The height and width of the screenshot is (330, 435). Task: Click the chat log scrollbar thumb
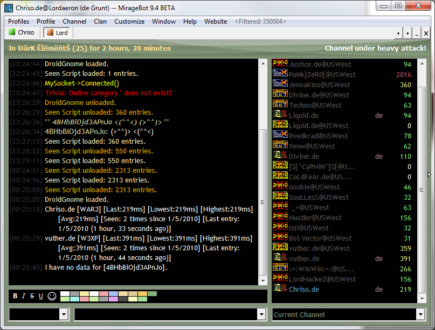[x=263, y=202]
